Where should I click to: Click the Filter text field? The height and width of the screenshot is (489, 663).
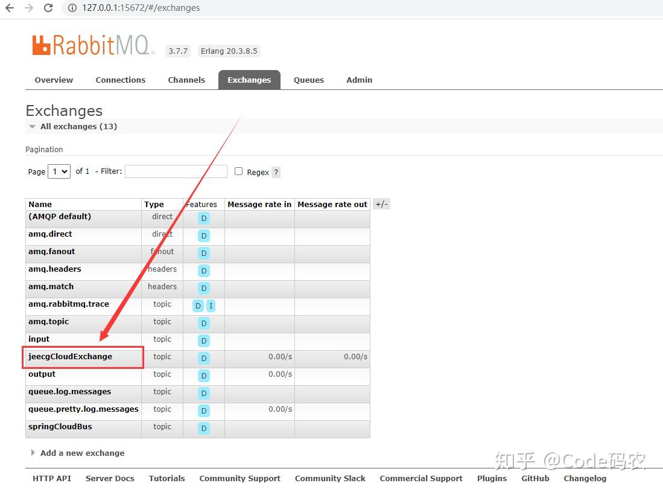pyautogui.click(x=176, y=171)
